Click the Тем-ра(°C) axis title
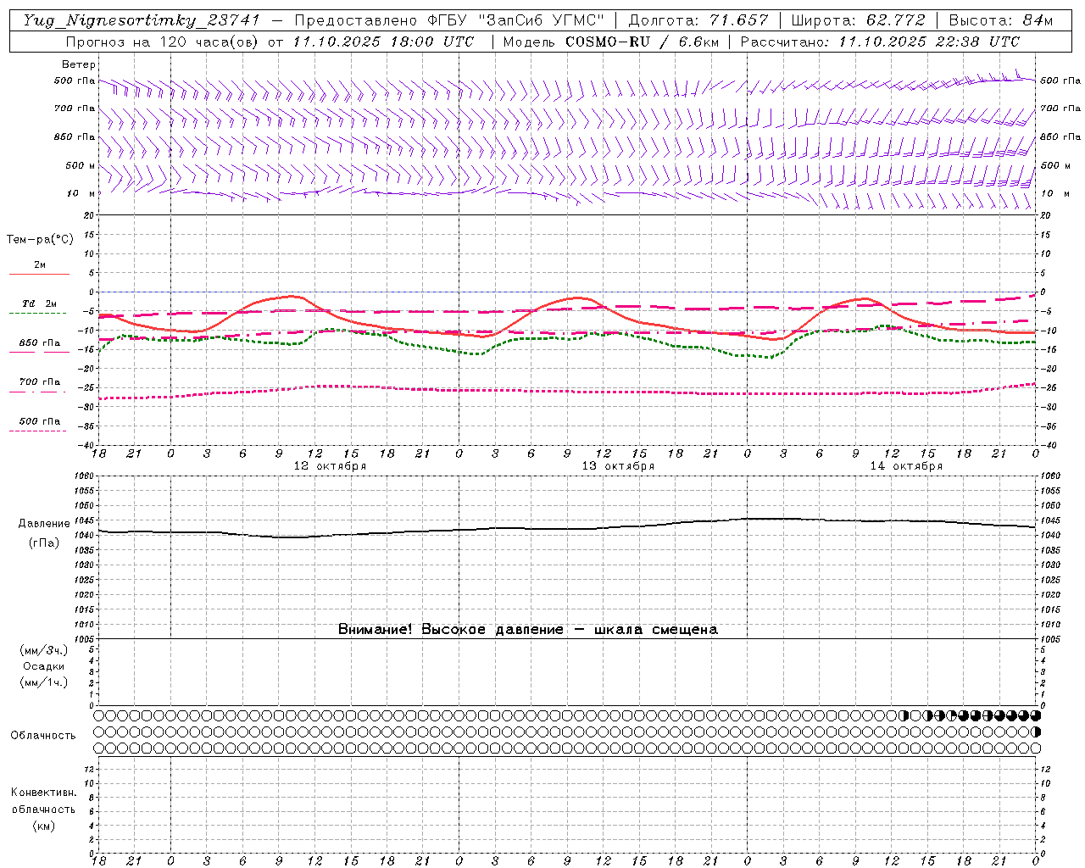The image size is (1085, 868). point(40,240)
